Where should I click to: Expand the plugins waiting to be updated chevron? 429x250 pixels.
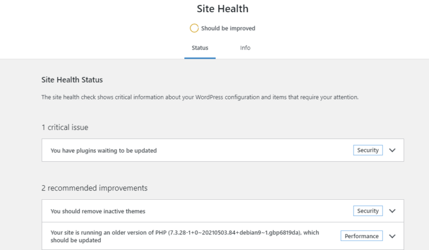(x=392, y=150)
